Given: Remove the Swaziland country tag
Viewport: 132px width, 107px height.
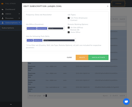Looking at the screenshot, I should pyautogui.click(x=46, y=28).
